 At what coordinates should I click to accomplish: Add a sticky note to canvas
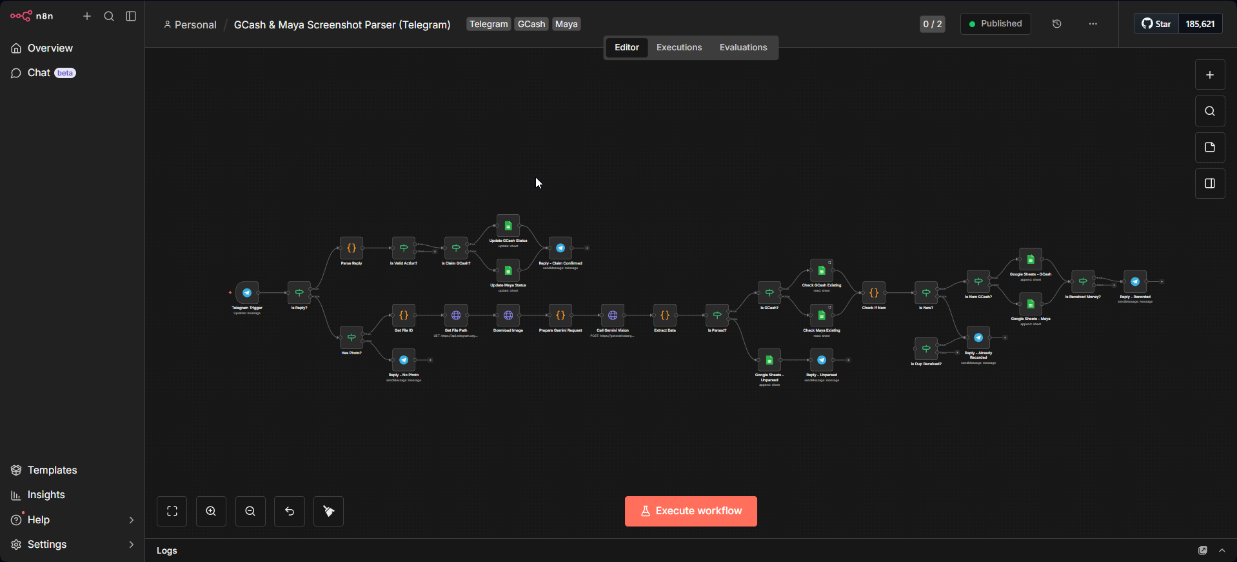1210,147
